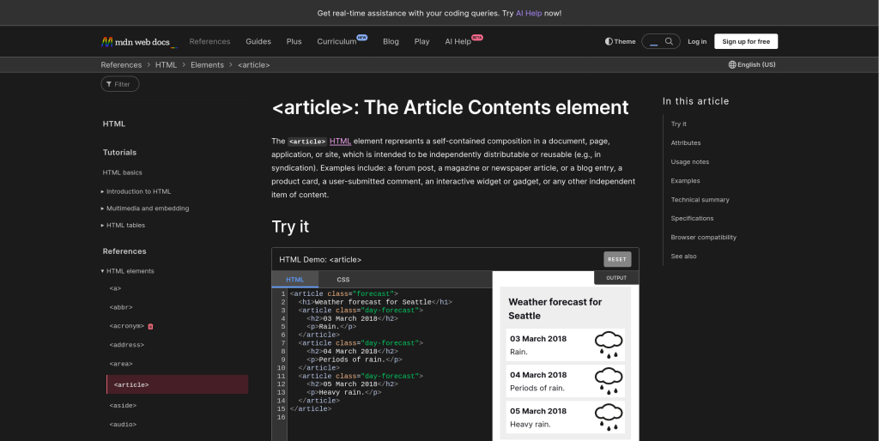Open the Plus menu
Viewport: 879px width, 441px height.
pos(294,41)
